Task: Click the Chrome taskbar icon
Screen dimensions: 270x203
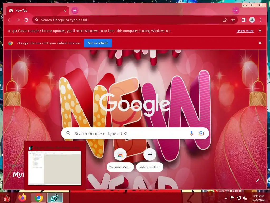Action: (39, 198)
